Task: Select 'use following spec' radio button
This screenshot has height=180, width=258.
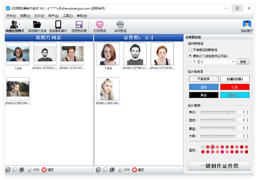Action: [x=190, y=56]
